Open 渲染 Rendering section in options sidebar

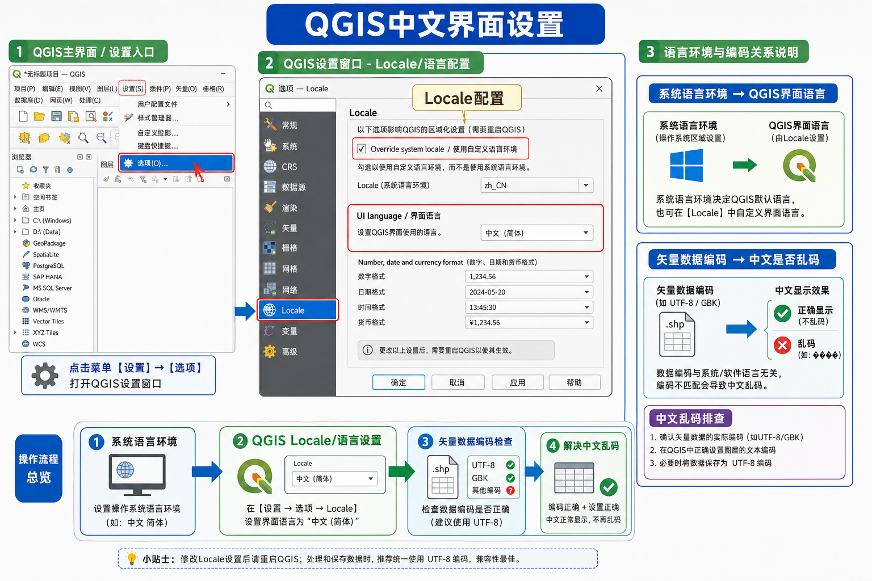297,208
